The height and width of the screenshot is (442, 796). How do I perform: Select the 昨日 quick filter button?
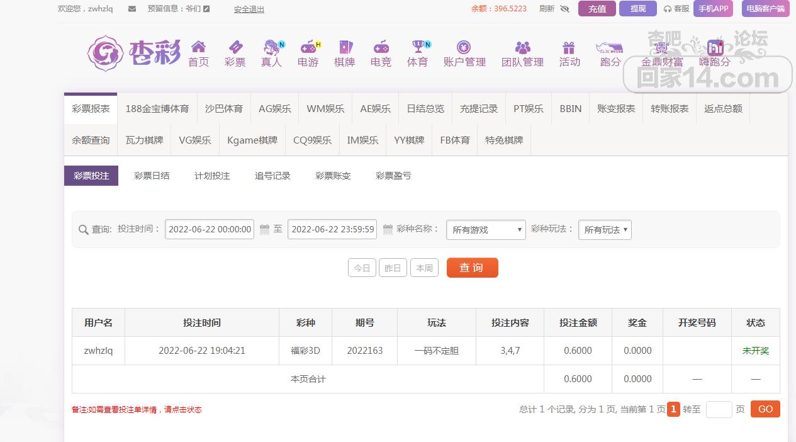coord(393,268)
